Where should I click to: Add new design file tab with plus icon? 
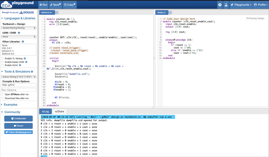(170, 12)
